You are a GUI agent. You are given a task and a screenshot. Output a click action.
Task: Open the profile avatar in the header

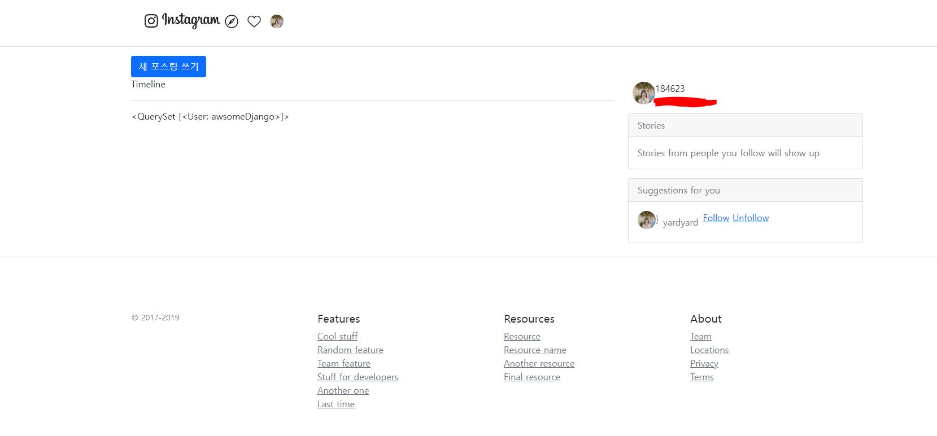pos(277,21)
